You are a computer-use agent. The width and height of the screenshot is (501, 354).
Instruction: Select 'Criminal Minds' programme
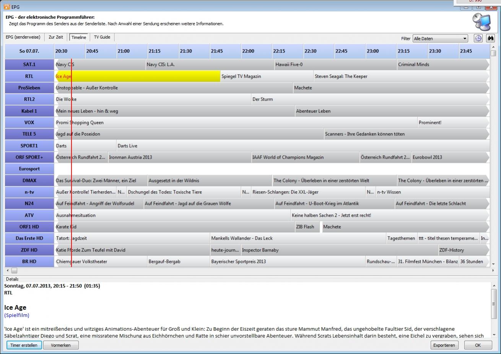pos(443,65)
